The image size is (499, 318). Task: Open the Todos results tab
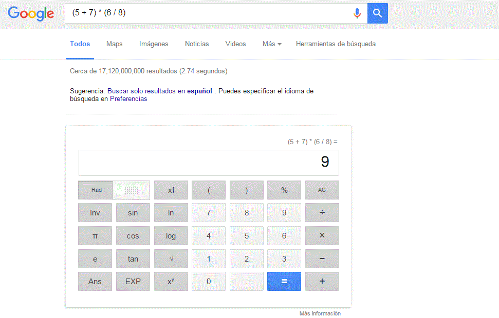pyautogui.click(x=80, y=44)
